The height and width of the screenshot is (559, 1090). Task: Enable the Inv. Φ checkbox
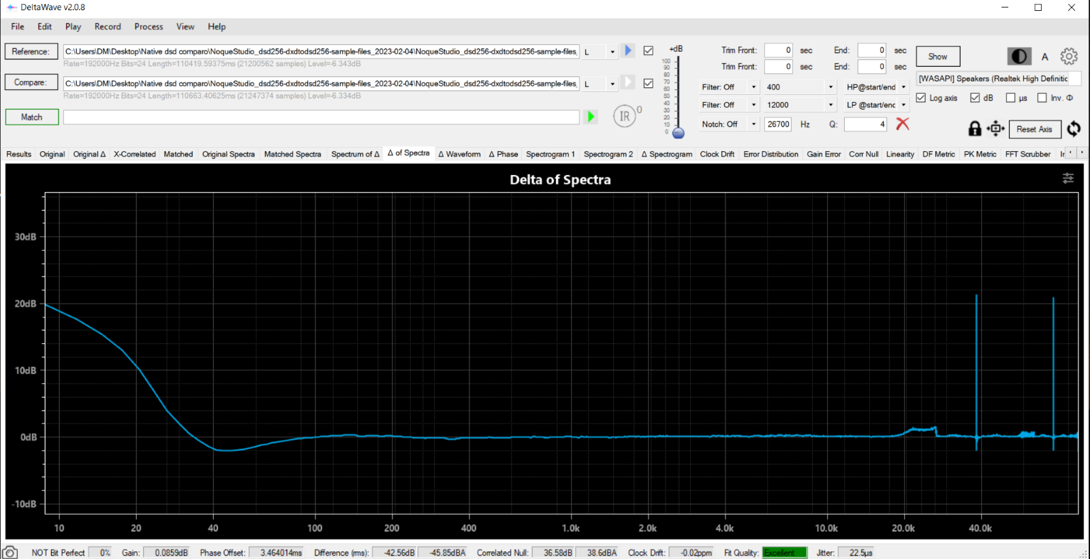tap(1042, 98)
